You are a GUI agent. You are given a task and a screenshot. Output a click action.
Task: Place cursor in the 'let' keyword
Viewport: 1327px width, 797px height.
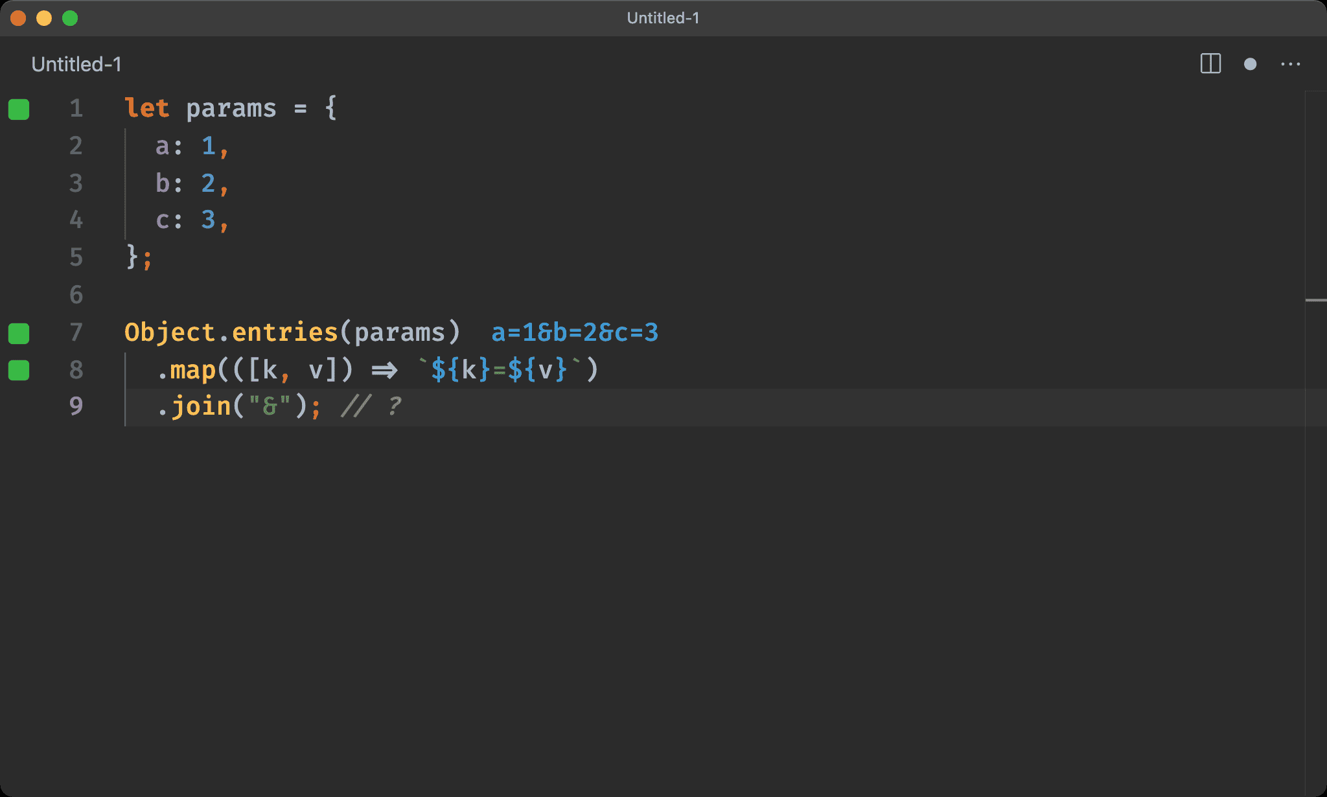147,108
